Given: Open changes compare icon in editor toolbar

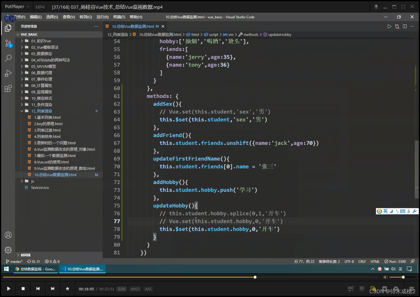Looking at the screenshot, I should click(397, 26).
